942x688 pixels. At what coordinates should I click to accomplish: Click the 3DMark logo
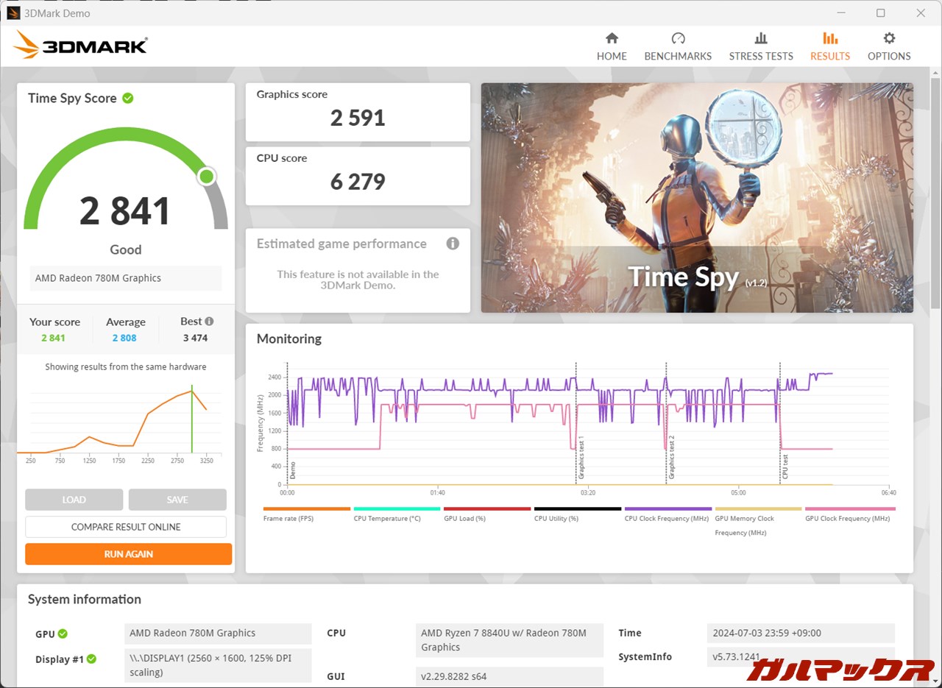tap(80, 46)
